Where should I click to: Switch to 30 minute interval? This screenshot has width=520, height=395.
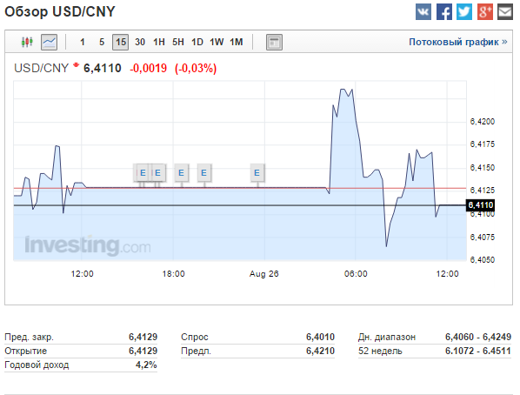(x=140, y=42)
